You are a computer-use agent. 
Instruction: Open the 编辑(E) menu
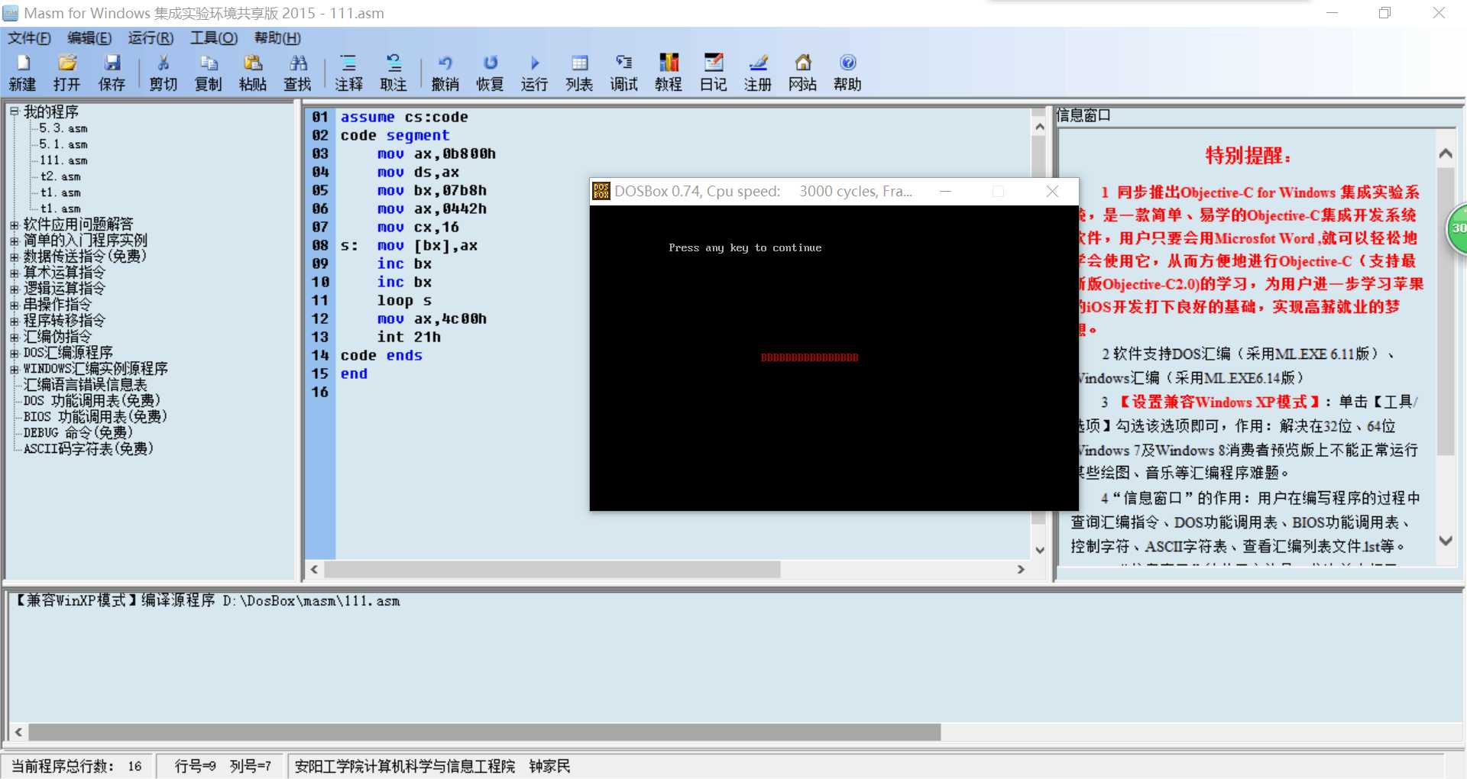tap(89, 38)
